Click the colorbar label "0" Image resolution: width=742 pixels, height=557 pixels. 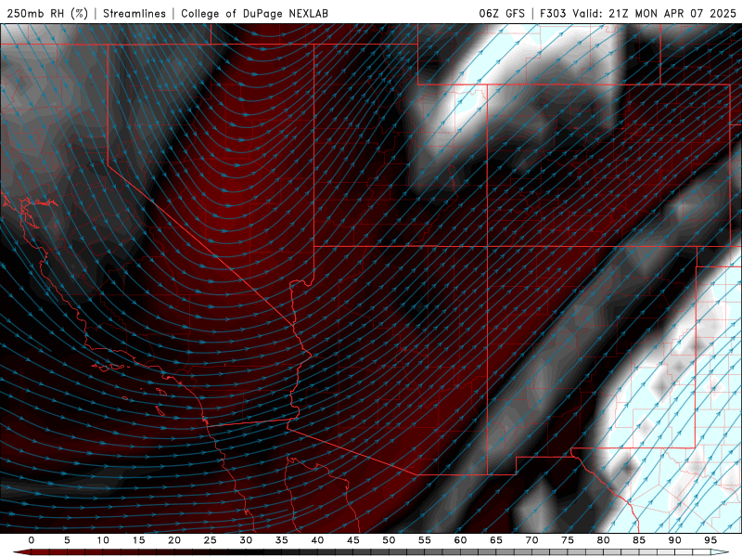click(x=32, y=540)
